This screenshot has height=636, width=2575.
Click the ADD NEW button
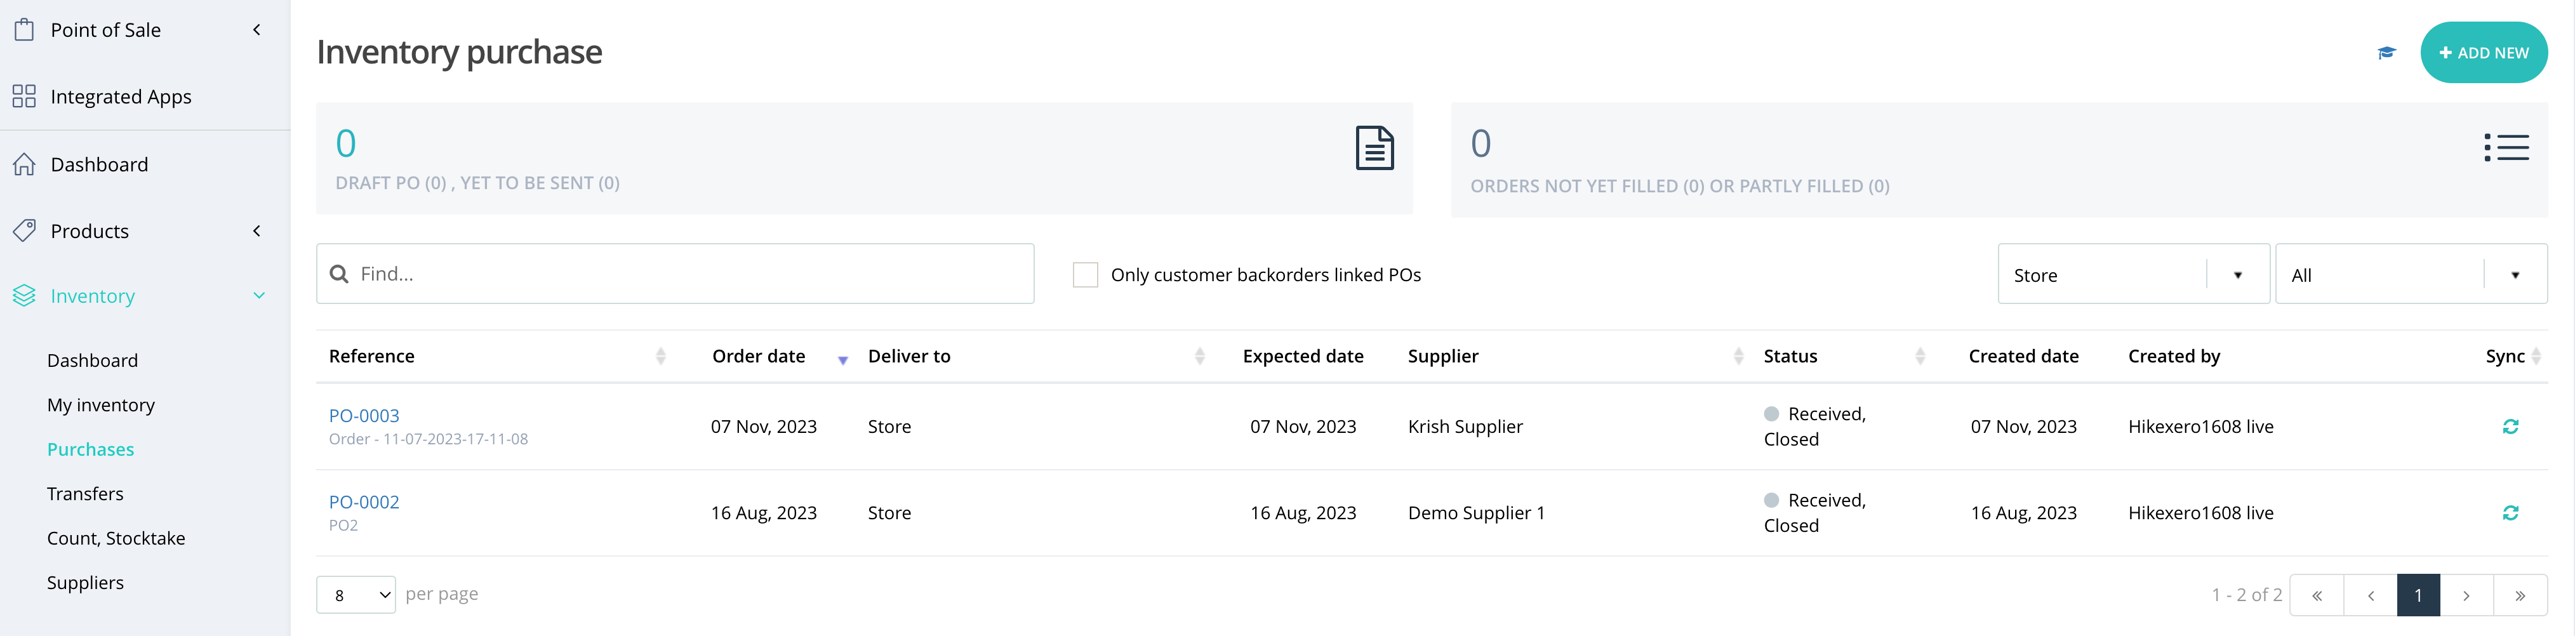click(x=2483, y=53)
